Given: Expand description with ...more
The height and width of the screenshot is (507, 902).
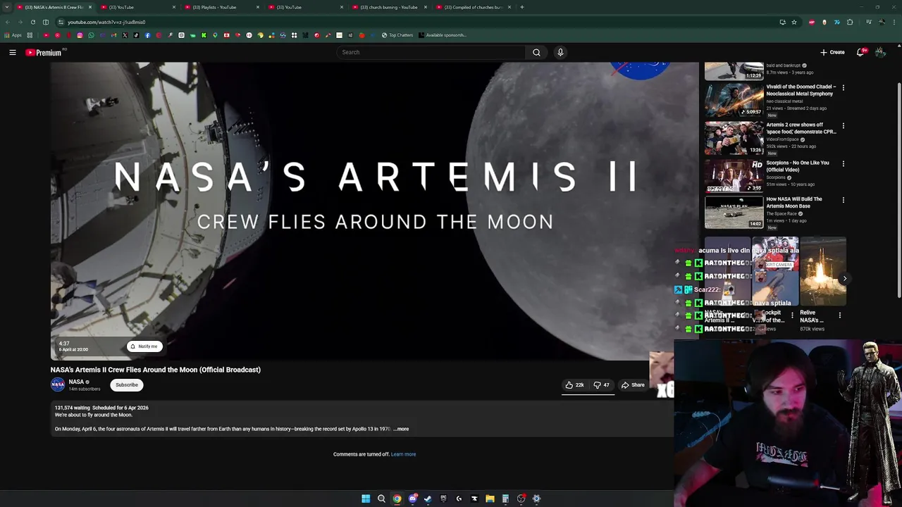Looking at the screenshot, I should click(401, 429).
